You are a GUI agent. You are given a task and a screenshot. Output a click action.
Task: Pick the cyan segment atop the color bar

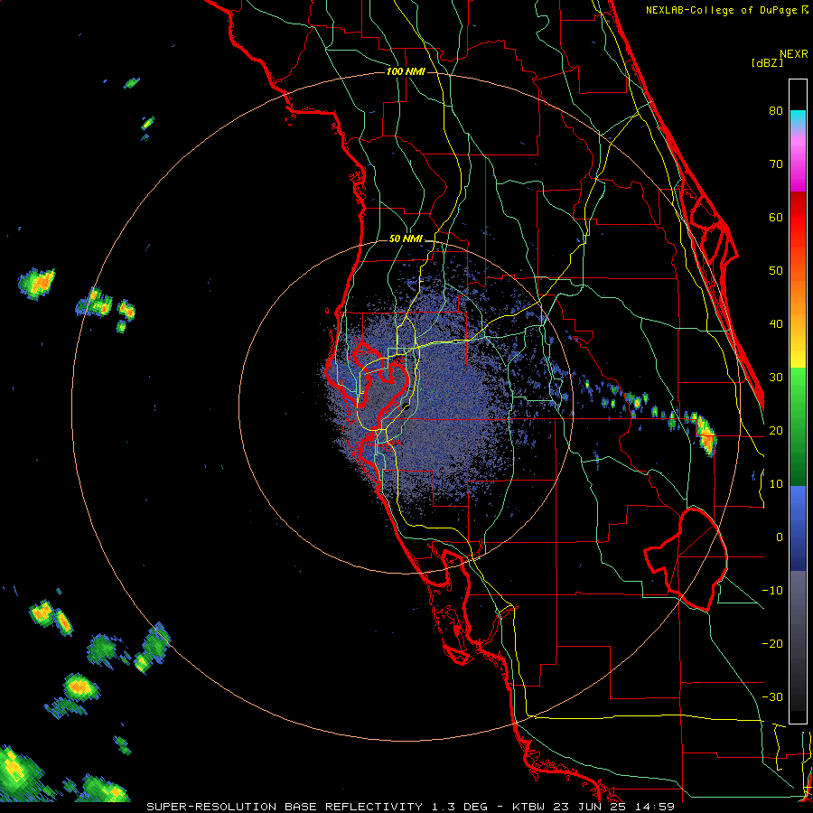click(798, 120)
